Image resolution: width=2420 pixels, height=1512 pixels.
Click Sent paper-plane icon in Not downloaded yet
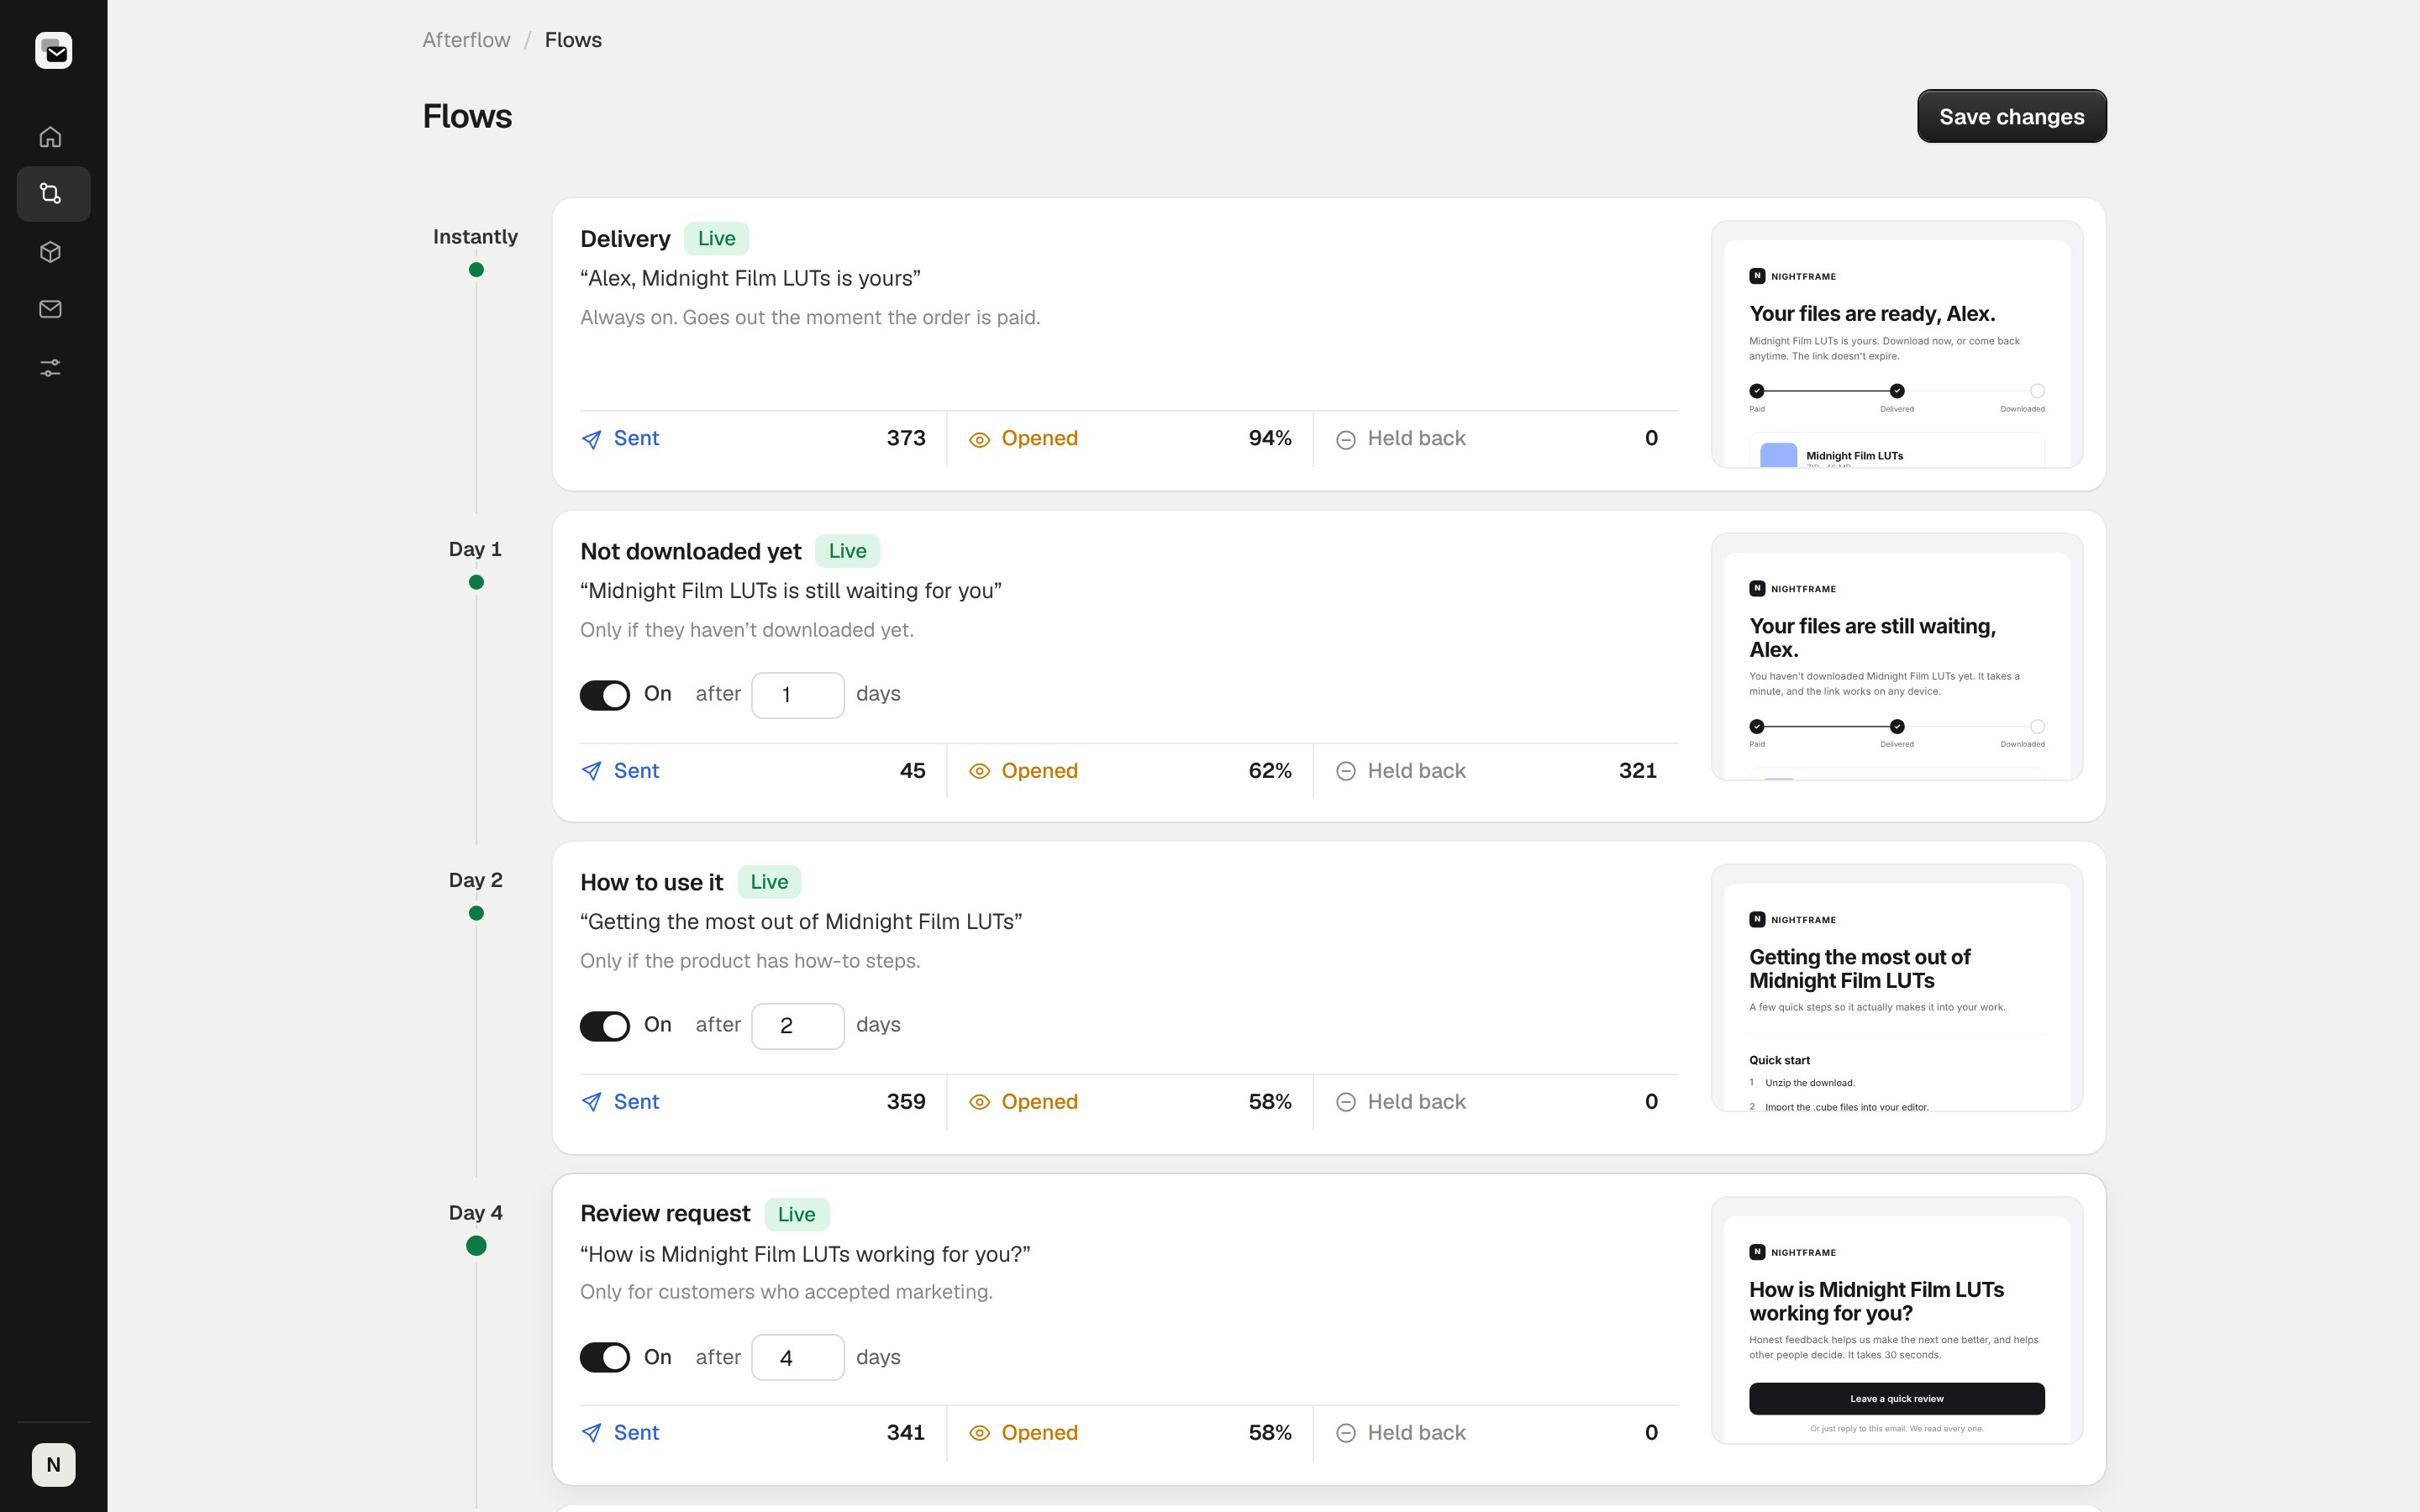click(592, 771)
